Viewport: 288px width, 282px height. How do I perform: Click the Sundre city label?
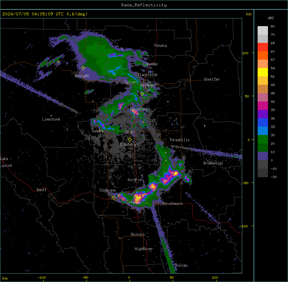pyautogui.click(x=98, y=131)
